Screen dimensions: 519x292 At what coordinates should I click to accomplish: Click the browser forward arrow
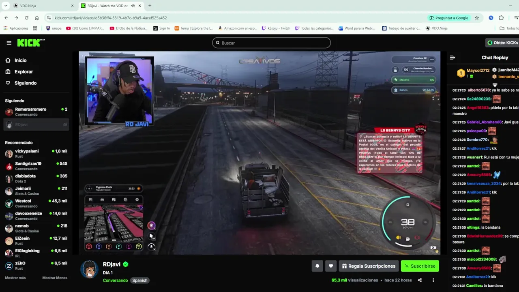coord(16,18)
